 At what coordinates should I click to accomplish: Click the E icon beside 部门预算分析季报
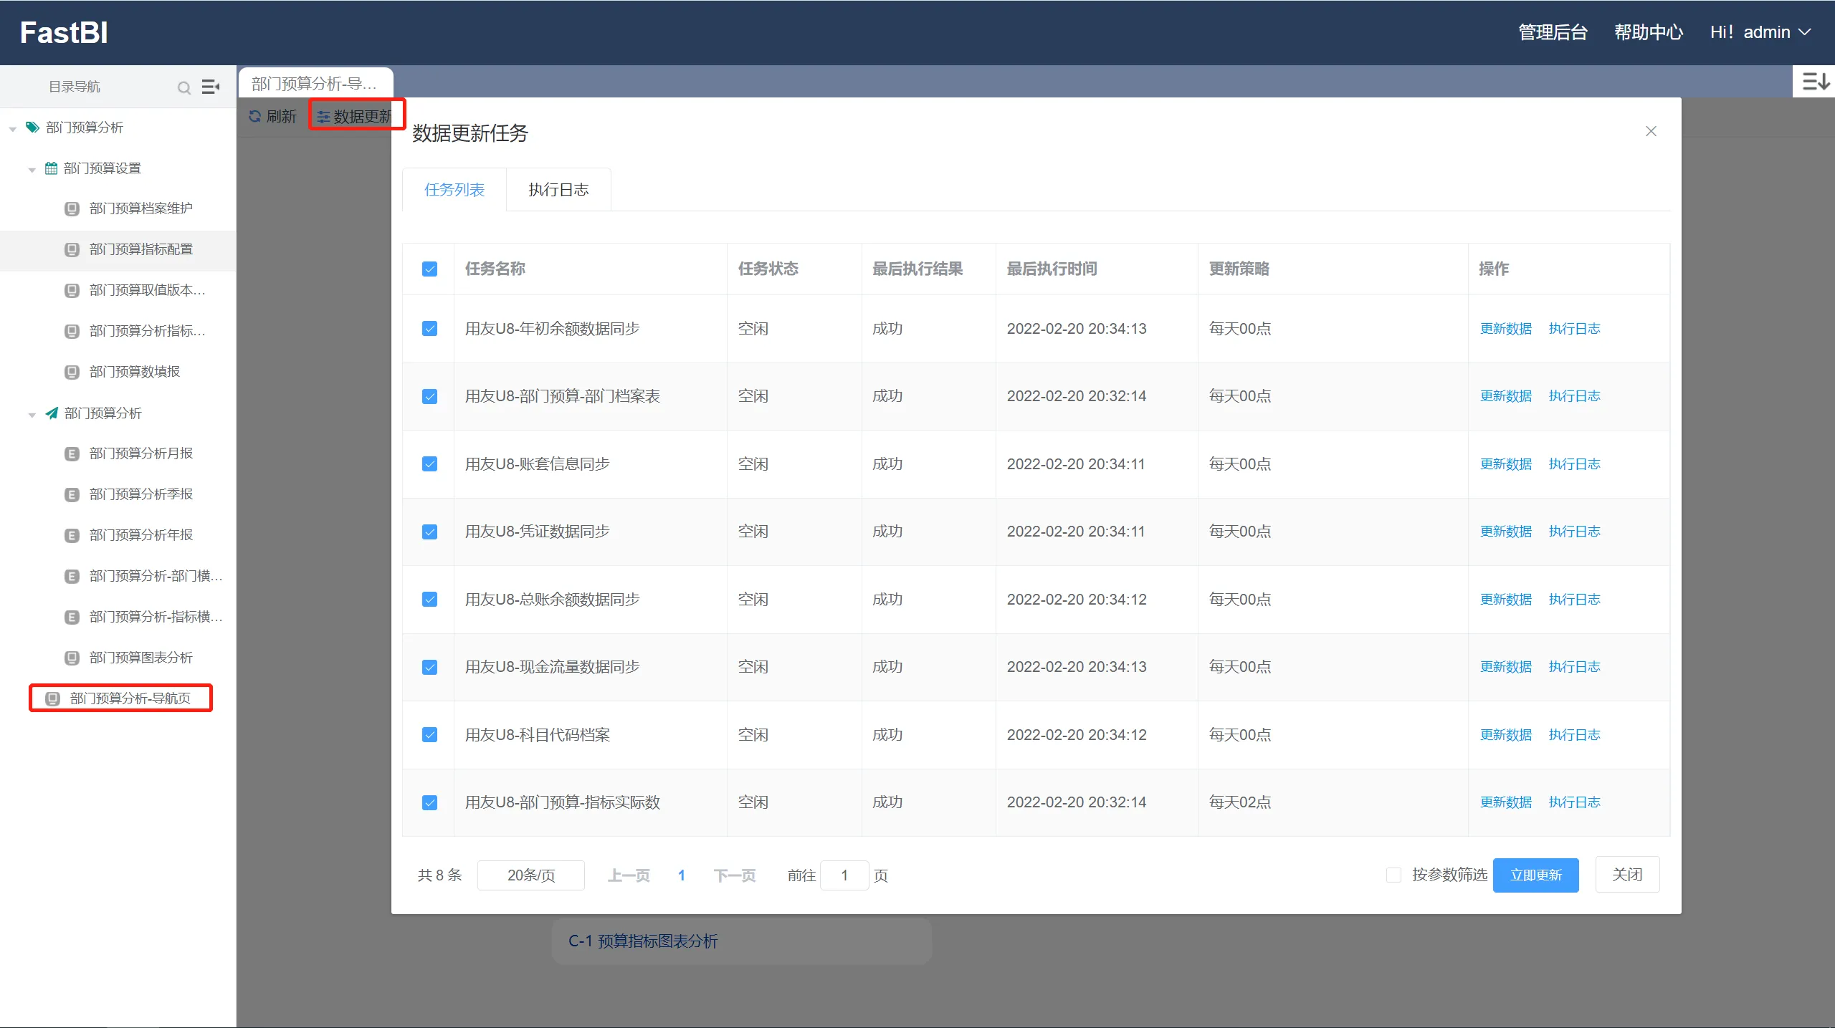click(x=72, y=495)
